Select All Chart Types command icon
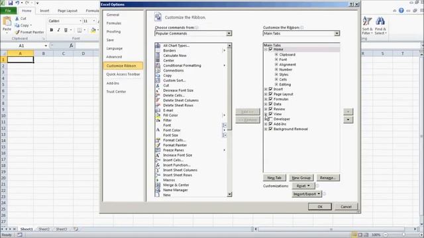This screenshot has width=424, height=238. (x=158, y=46)
